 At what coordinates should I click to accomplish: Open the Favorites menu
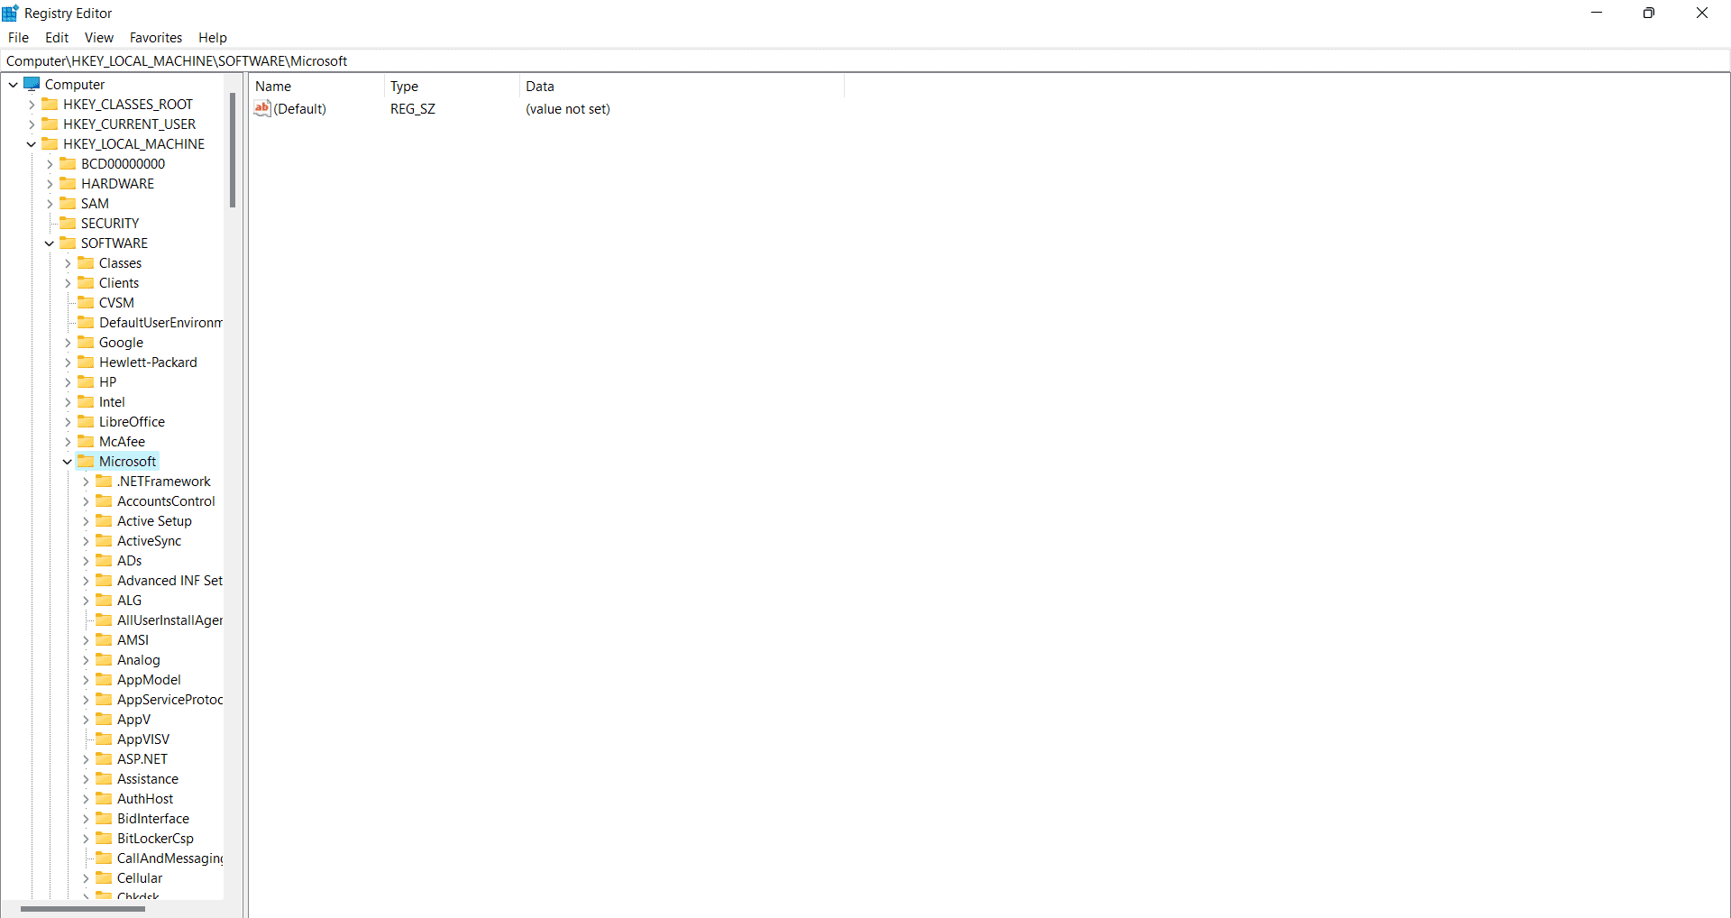coord(156,37)
